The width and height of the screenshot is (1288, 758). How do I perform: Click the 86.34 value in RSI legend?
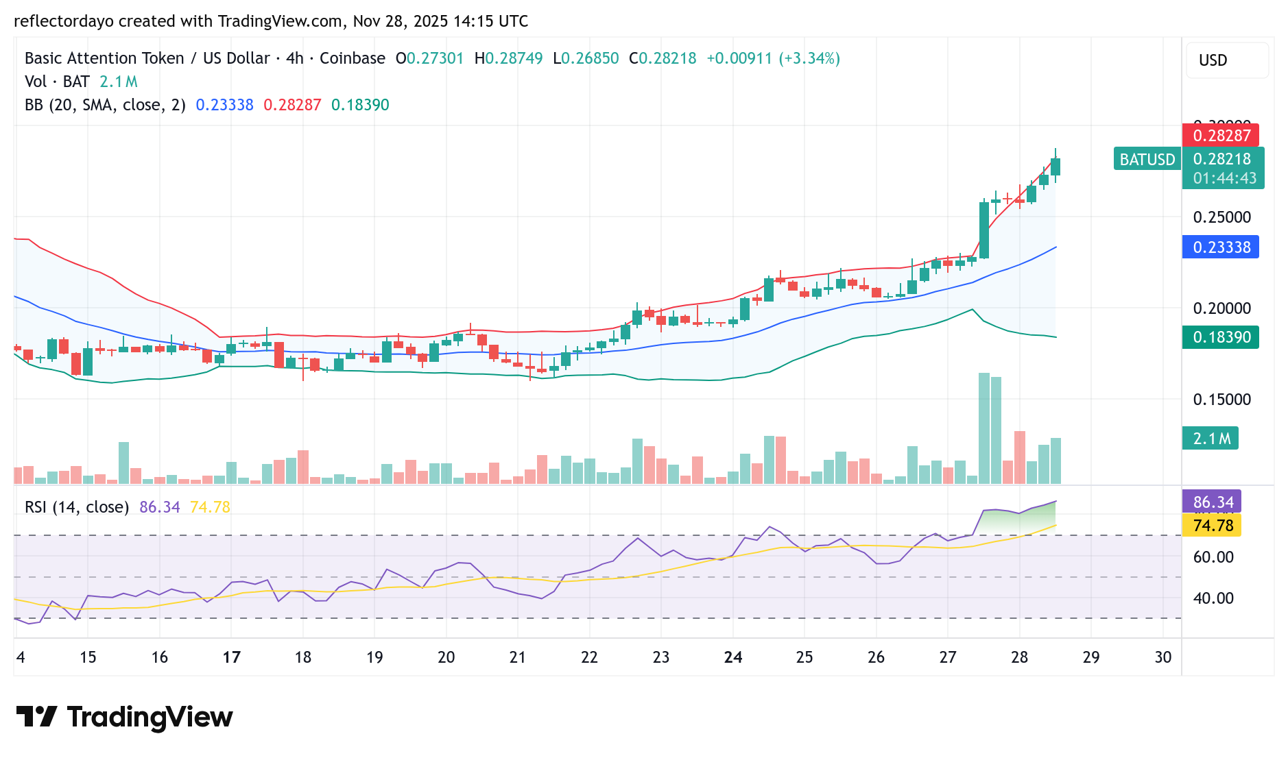pyautogui.click(x=160, y=507)
